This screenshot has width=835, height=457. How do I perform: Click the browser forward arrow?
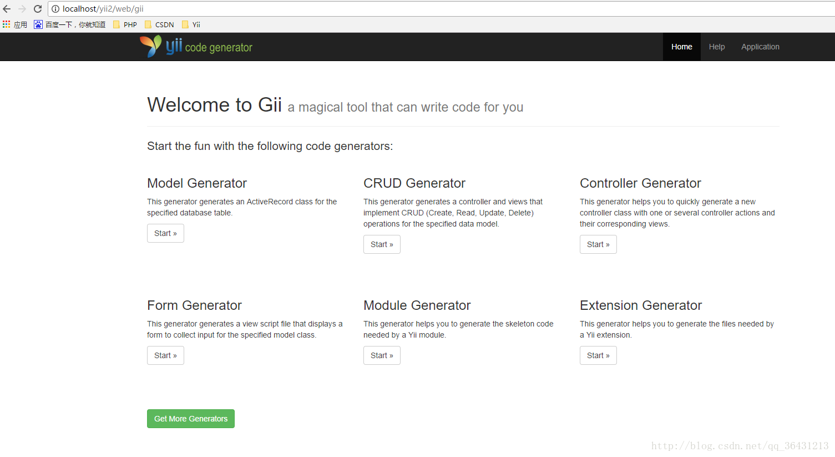[22, 9]
